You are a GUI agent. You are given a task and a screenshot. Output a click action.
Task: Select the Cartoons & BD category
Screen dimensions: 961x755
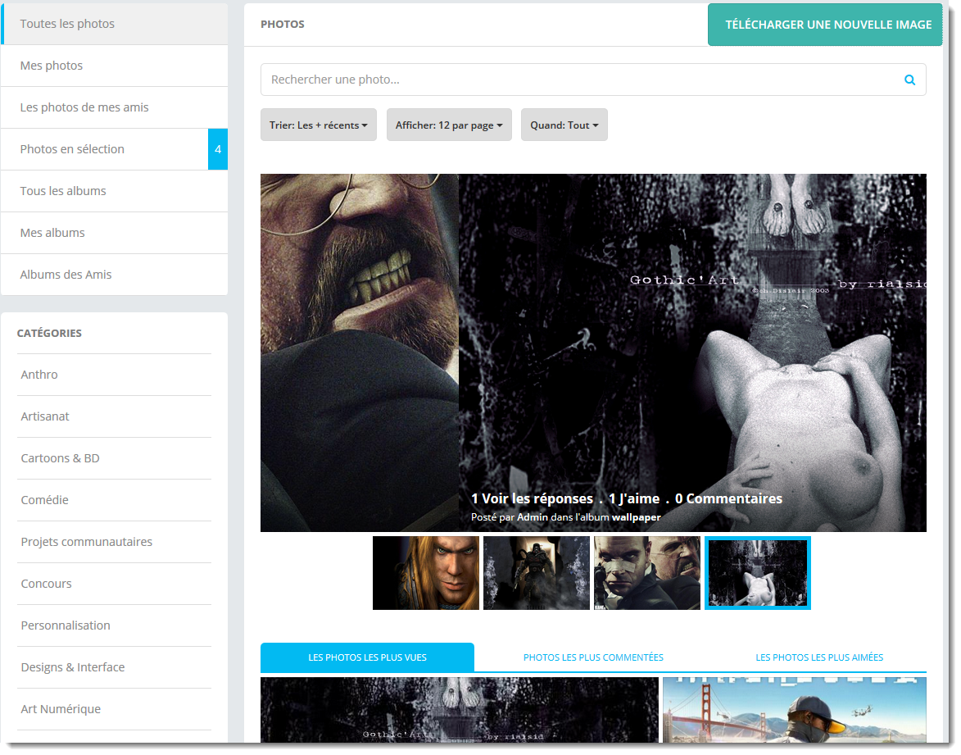(x=114, y=458)
